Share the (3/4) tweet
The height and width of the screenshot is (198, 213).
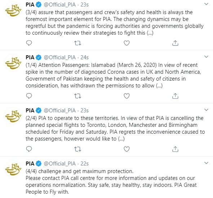[x=175, y=43]
